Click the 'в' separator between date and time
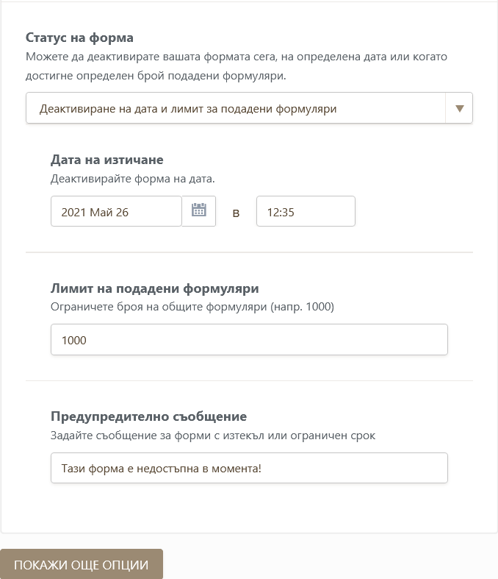Viewport: 498px width, 579px height. tap(236, 213)
